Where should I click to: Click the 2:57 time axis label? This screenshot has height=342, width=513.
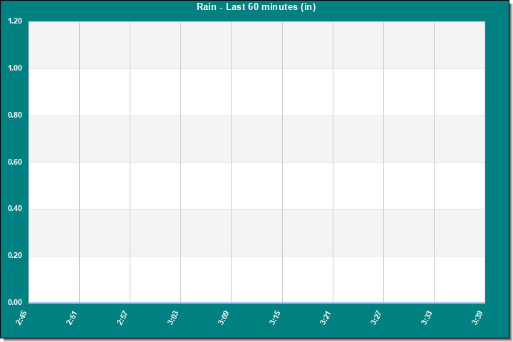pyautogui.click(x=123, y=318)
